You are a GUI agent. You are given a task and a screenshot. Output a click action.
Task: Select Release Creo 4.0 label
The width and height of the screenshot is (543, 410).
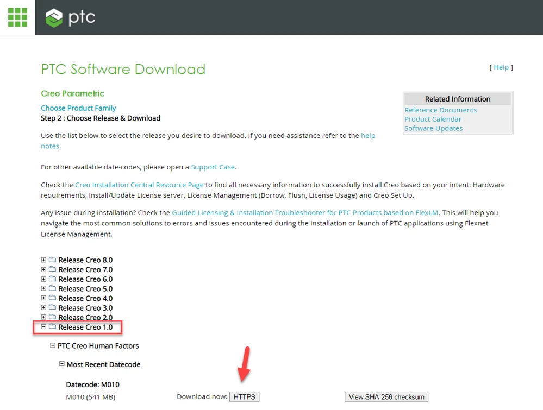tap(85, 298)
